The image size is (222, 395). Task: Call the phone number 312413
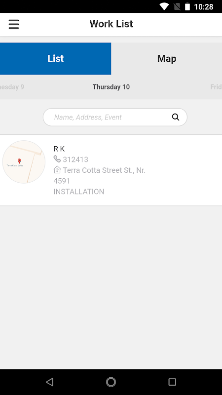click(x=75, y=159)
